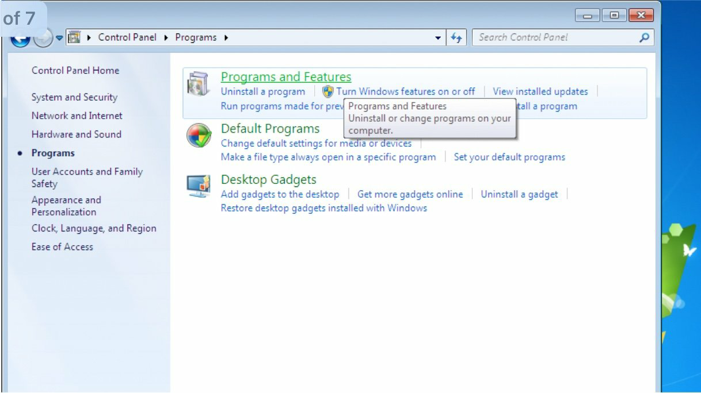This screenshot has width=701, height=393.
Task: Select Programs in the sidebar
Action: [x=53, y=153]
